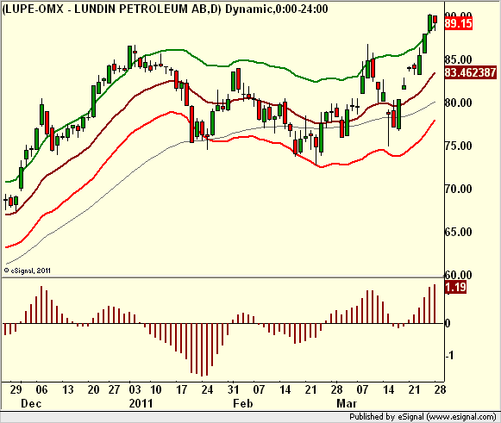Click the Dec month label on time axis

click(31, 403)
